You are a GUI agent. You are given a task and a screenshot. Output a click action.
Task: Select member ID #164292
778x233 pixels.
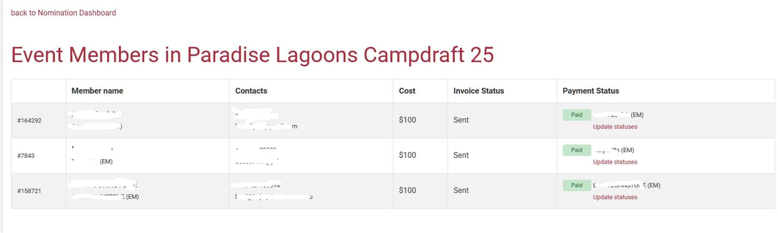(x=29, y=120)
